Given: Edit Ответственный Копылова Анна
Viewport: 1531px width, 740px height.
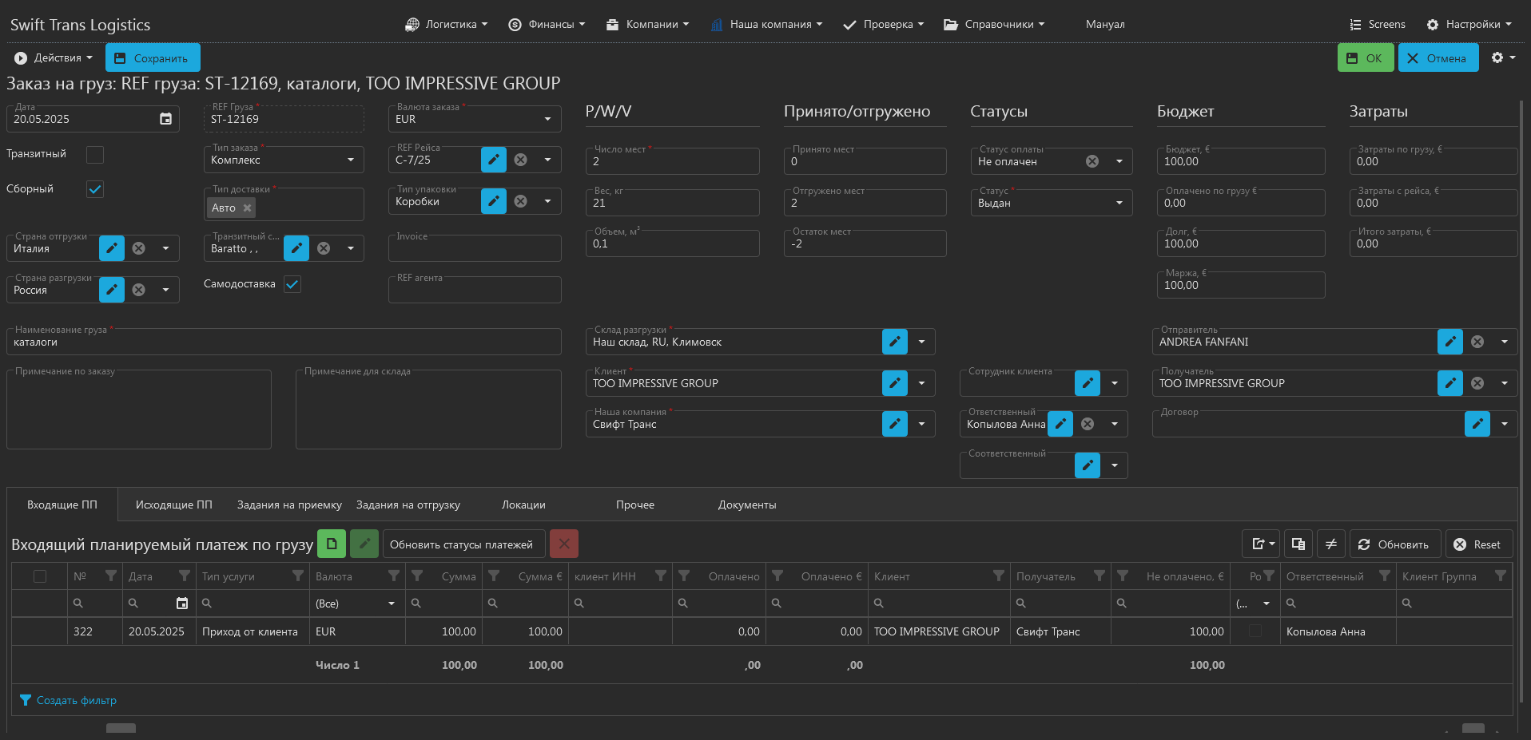Looking at the screenshot, I should point(1060,424).
